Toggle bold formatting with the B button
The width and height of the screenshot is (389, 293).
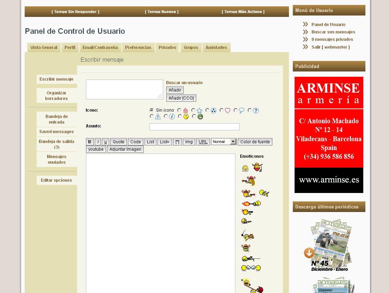click(x=89, y=142)
